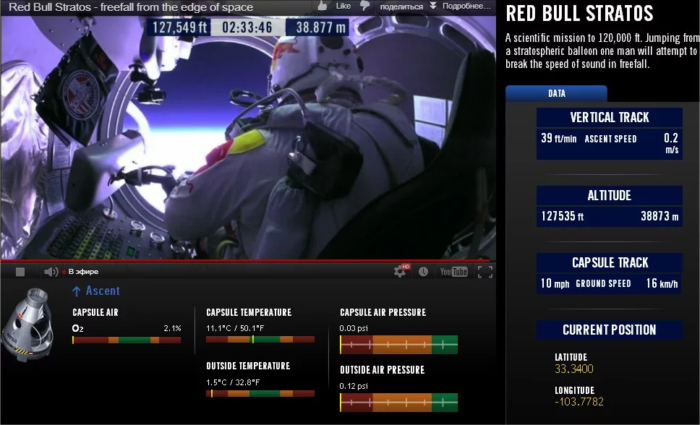The height and width of the screenshot is (425, 700).
Task: Click the 10 mph ground speed value
Action: pyautogui.click(x=555, y=283)
